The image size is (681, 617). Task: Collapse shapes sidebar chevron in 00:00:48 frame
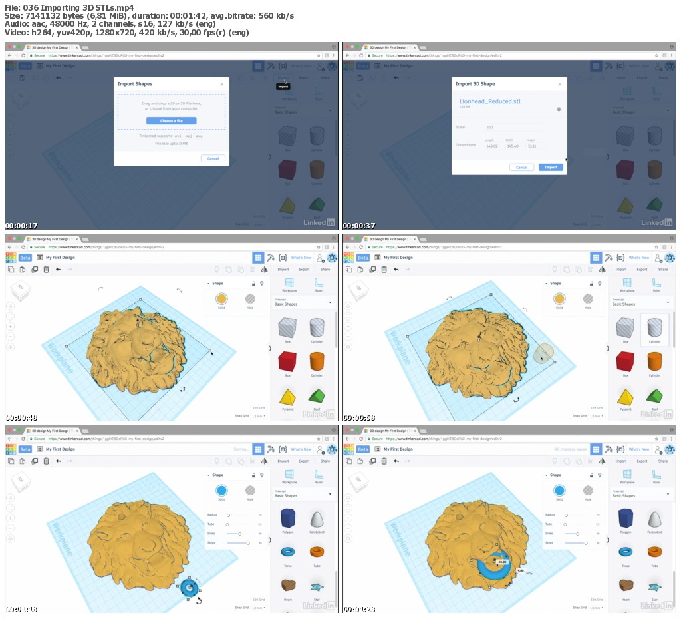point(270,348)
